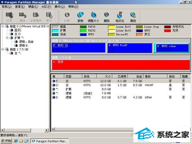The height and width of the screenshot is (144, 192).
Task: Open the 操作(O) menu
Action: (60, 7)
